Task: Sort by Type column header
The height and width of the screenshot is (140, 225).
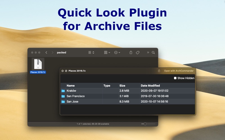Action: point(111,86)
